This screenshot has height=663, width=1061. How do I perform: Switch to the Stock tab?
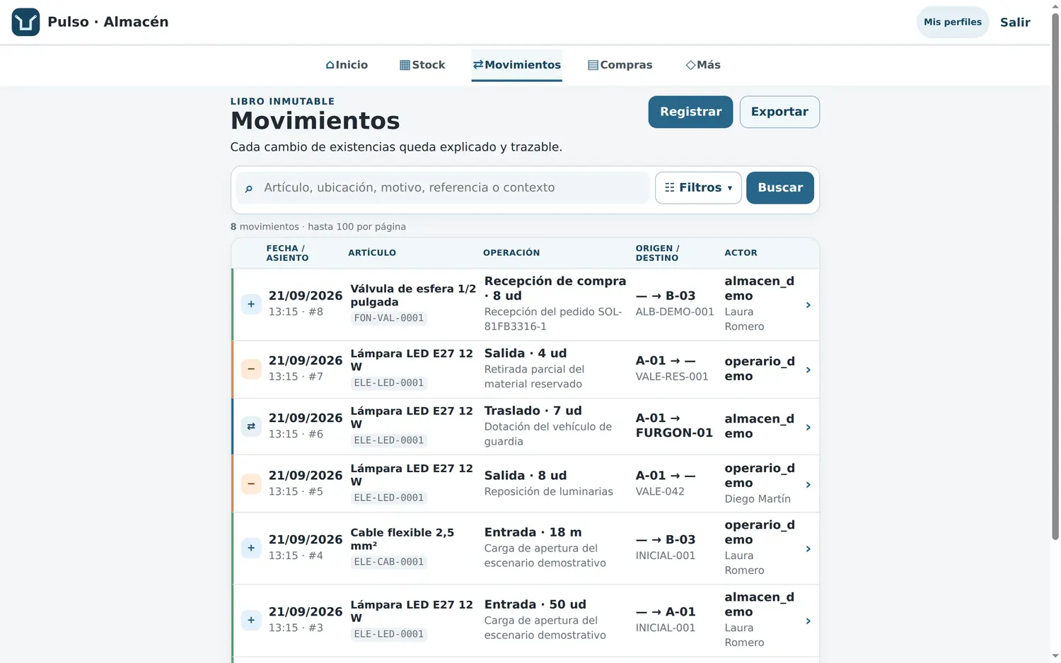pyautogui.click(x=422, y=65)
